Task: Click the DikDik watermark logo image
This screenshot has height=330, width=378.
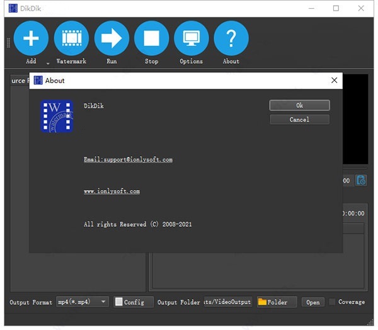Action: pyautogui.click(x=57, y=117)
